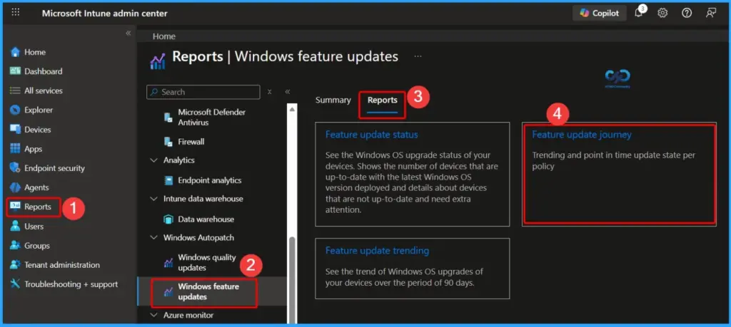Click the Windows quality updates chart icon

(x=168, y=263)
